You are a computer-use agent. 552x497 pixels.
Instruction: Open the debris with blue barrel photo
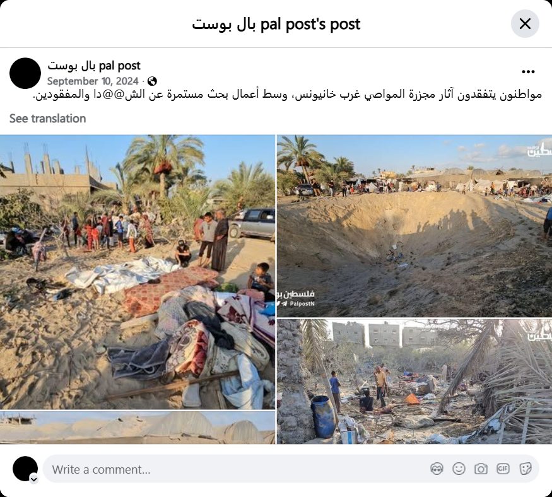pyautogui.click(x=414, y=382)
